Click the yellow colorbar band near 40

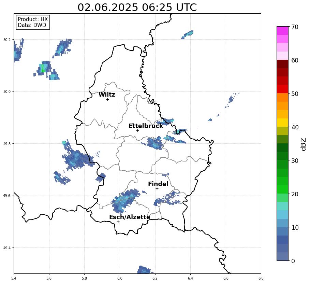[282, 123]
